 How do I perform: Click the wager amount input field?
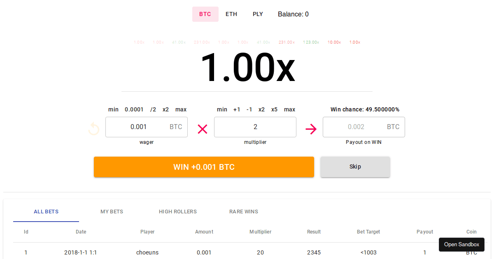pyautogui.click(x=139, y=127)
